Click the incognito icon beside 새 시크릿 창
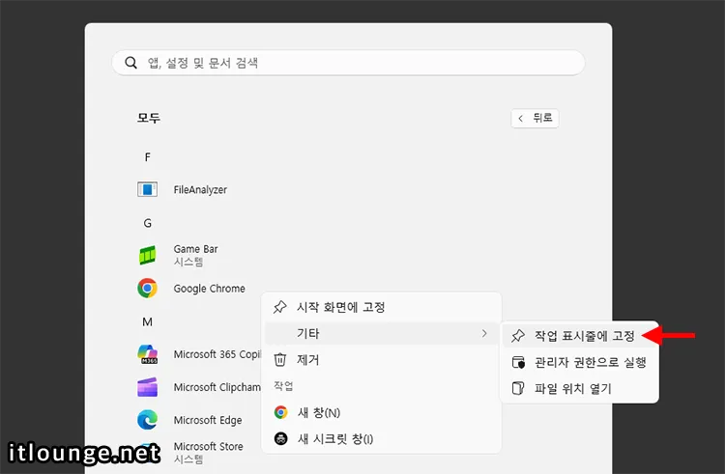 coord(280,438)
